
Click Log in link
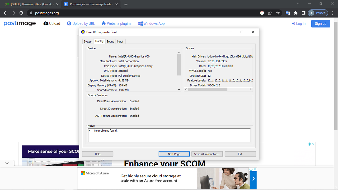pyautogui.click(x=298, y=23)
